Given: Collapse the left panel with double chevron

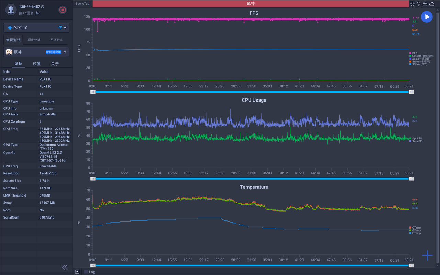Looking at the screenshot, I should click(x=65, y=267).
